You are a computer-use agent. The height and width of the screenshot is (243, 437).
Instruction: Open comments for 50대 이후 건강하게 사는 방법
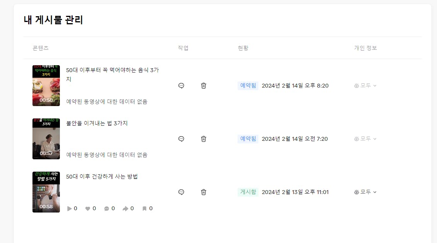(181, 192)
